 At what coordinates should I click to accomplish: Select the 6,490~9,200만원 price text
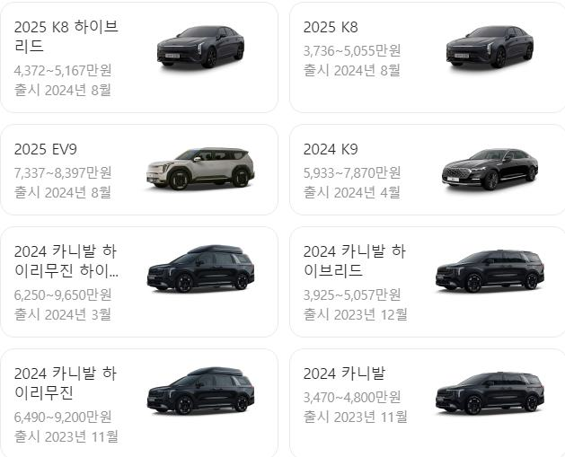[63, 417]
